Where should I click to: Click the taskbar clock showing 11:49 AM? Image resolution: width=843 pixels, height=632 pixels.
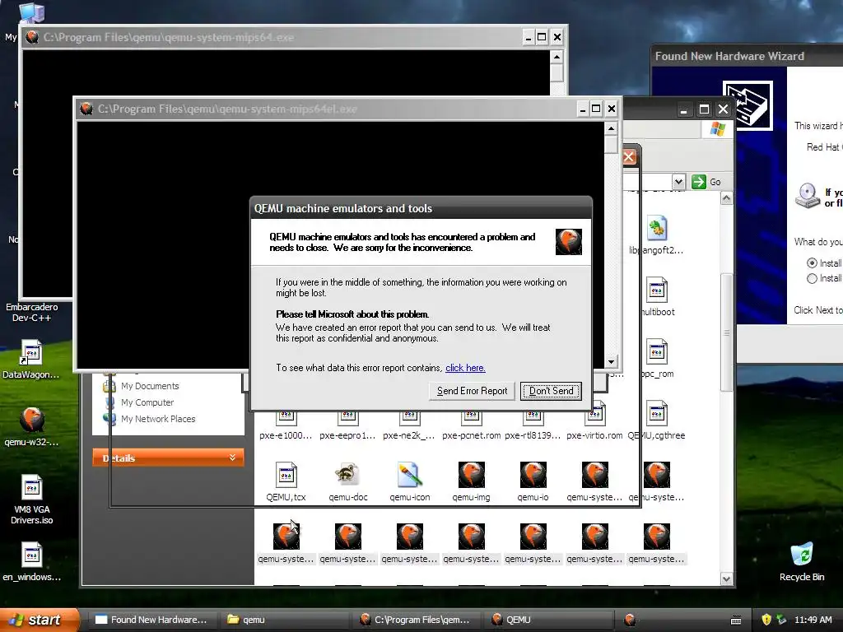[813, 620]
